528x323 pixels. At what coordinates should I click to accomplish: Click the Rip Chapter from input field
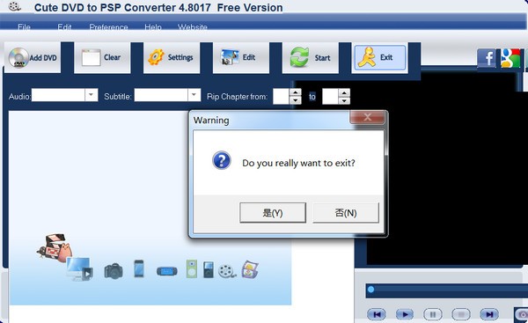pyautogui.click(x=282, y=96)
